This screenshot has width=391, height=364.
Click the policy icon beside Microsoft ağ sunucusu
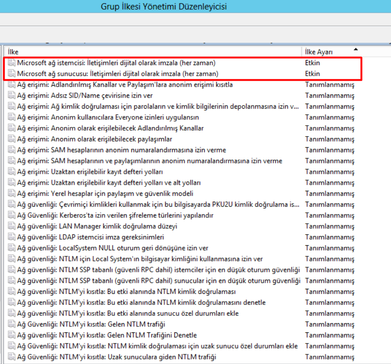click(11, 73)
